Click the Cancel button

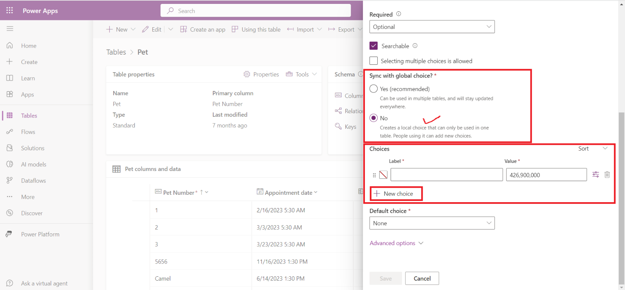pyautogui.click(x=422, y=278)
